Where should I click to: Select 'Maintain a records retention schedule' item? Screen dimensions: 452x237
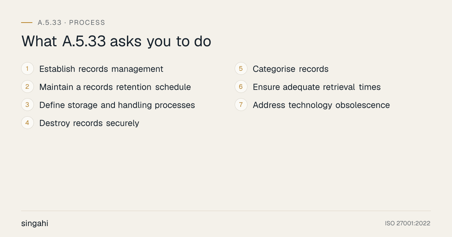115,87
